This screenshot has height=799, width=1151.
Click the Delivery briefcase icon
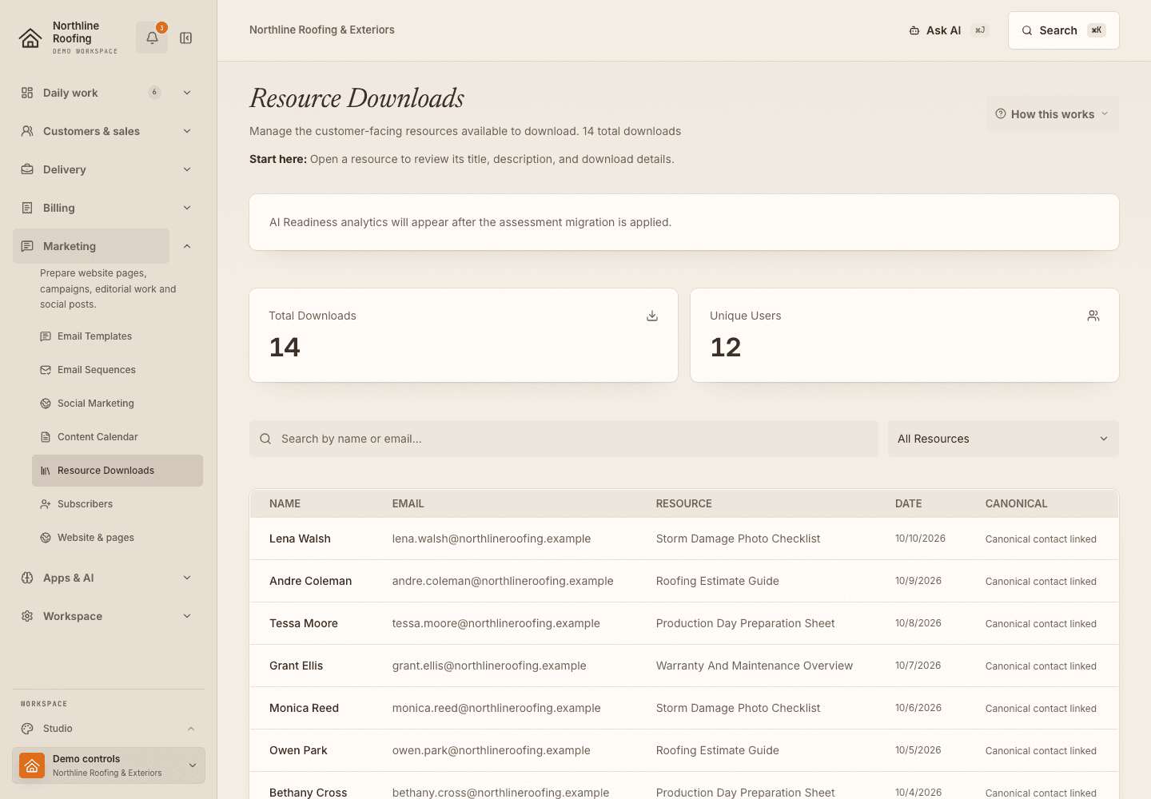(27, 169)
